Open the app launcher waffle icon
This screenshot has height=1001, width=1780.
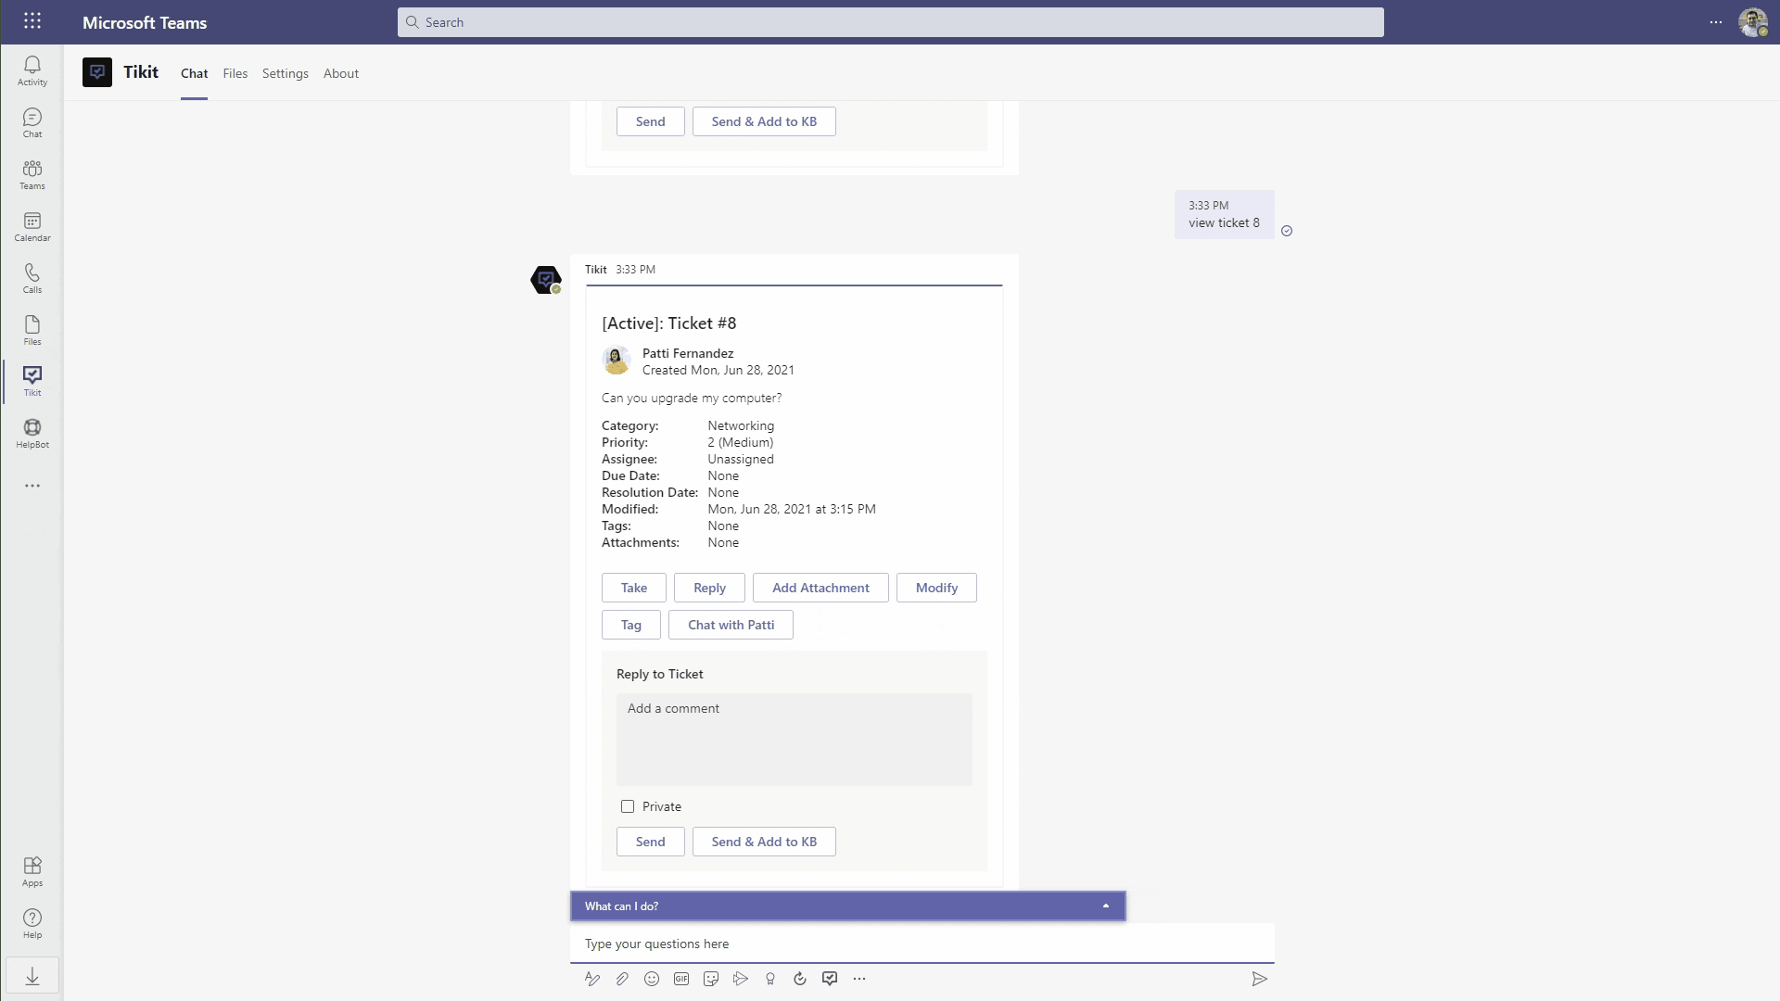32,20
